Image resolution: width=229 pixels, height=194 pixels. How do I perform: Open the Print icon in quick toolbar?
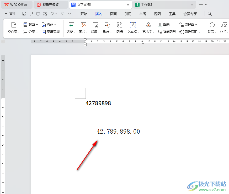(38, 14)
